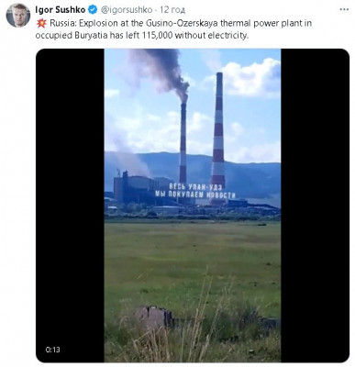Click the stone in the foreground grass

pos(152,317)
